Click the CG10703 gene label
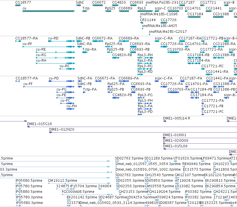The image size is (237, 207). [175, 8]
